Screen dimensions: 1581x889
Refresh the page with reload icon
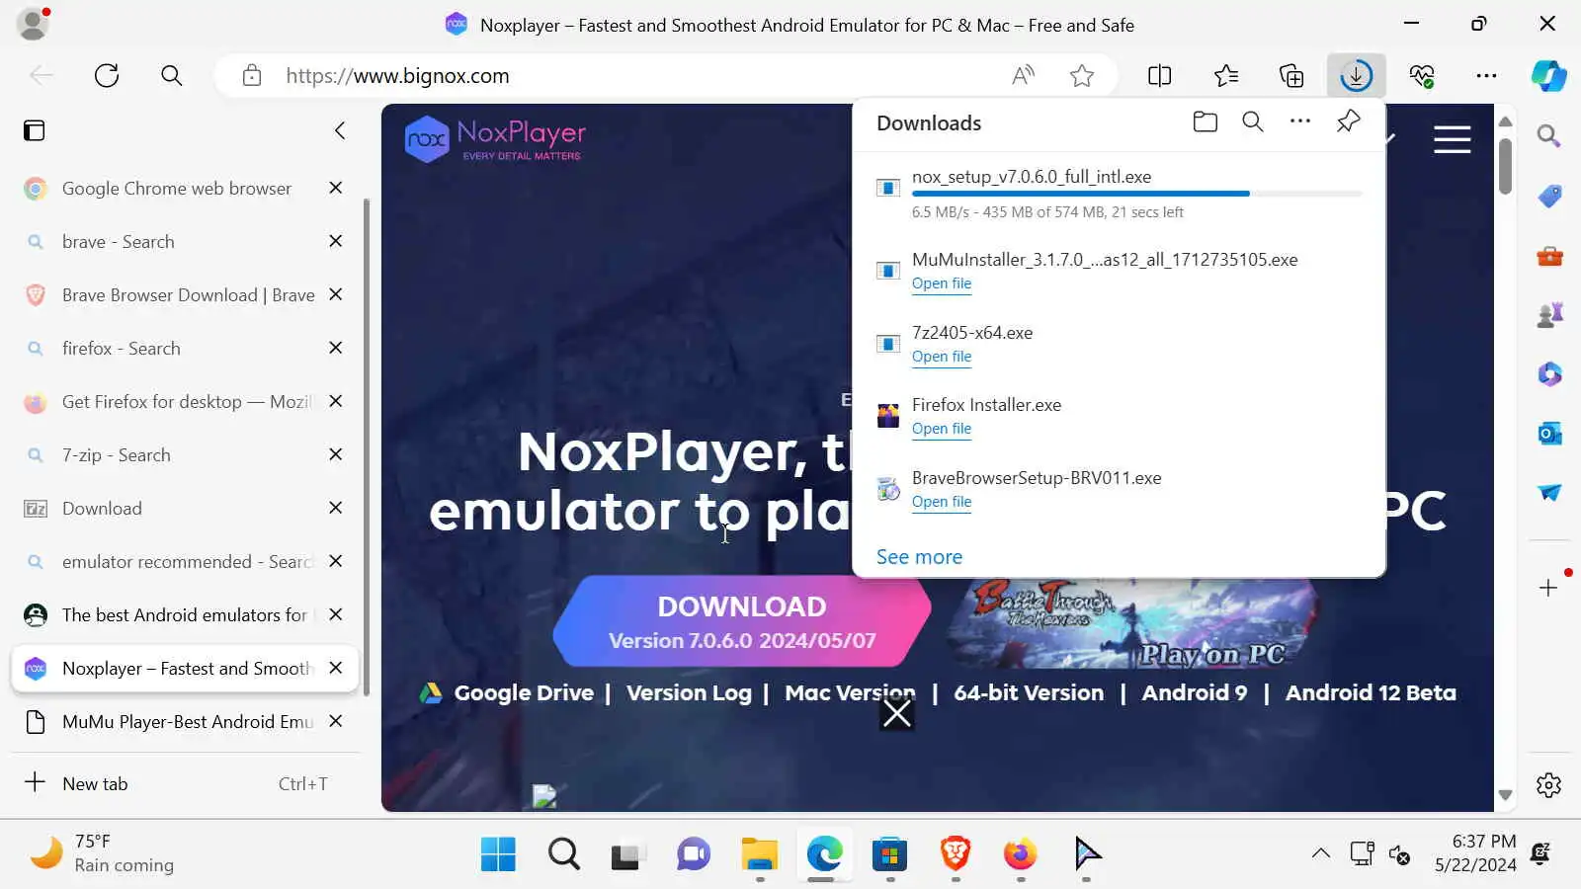click(x=107, y=75)
